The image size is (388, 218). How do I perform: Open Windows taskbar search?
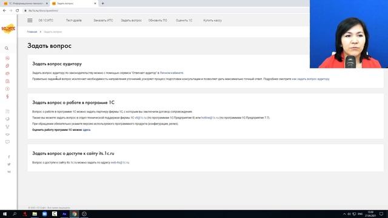15,214
